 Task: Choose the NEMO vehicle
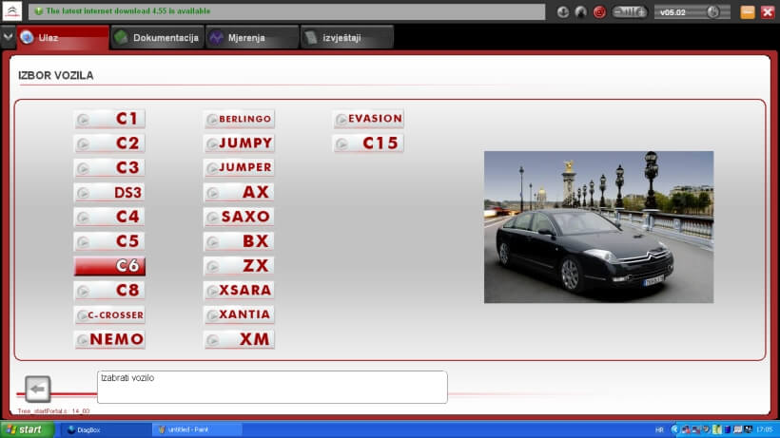coord(110,340)
